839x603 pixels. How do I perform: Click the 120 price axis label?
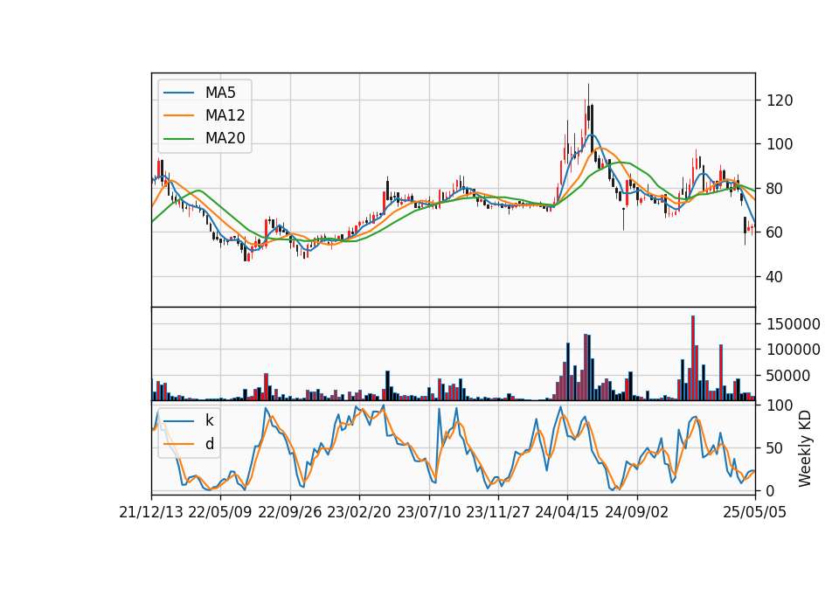(x=780, y=100)
